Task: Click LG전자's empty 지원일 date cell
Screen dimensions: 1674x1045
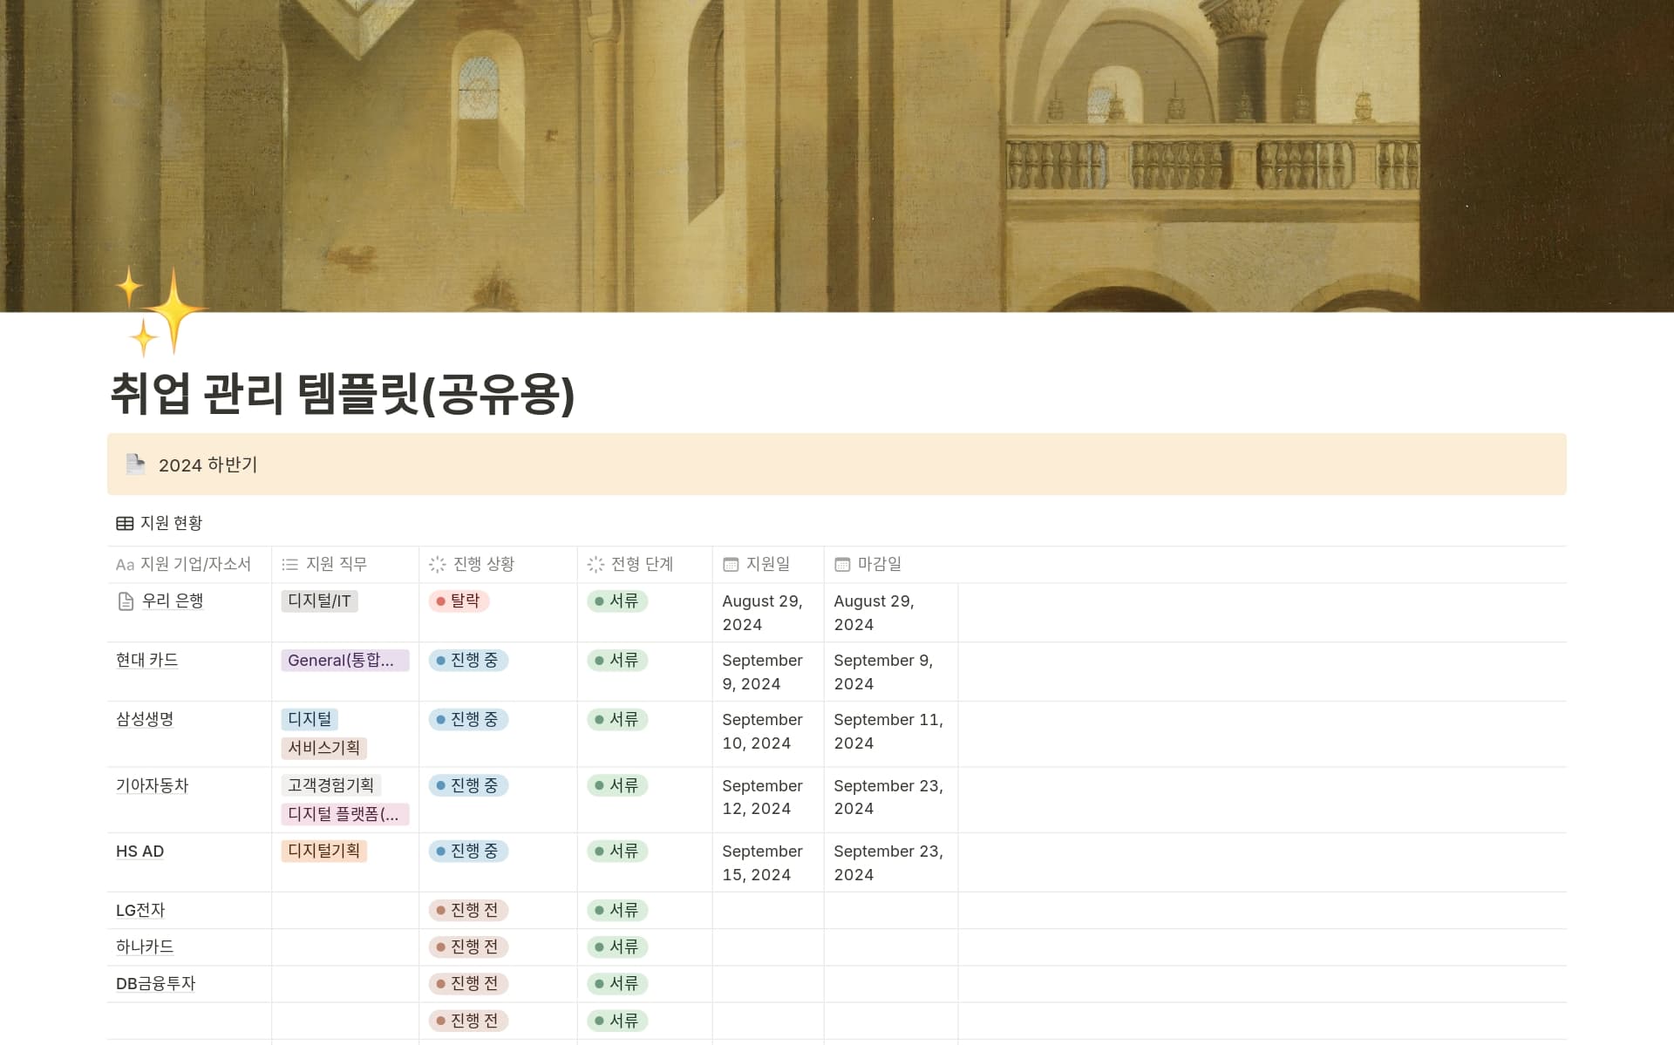Action: [767, 910]
